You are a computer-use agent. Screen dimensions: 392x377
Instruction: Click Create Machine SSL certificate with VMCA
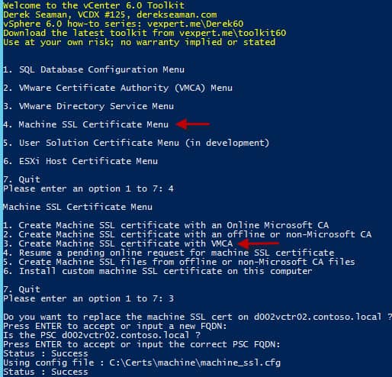pos(118,243)
